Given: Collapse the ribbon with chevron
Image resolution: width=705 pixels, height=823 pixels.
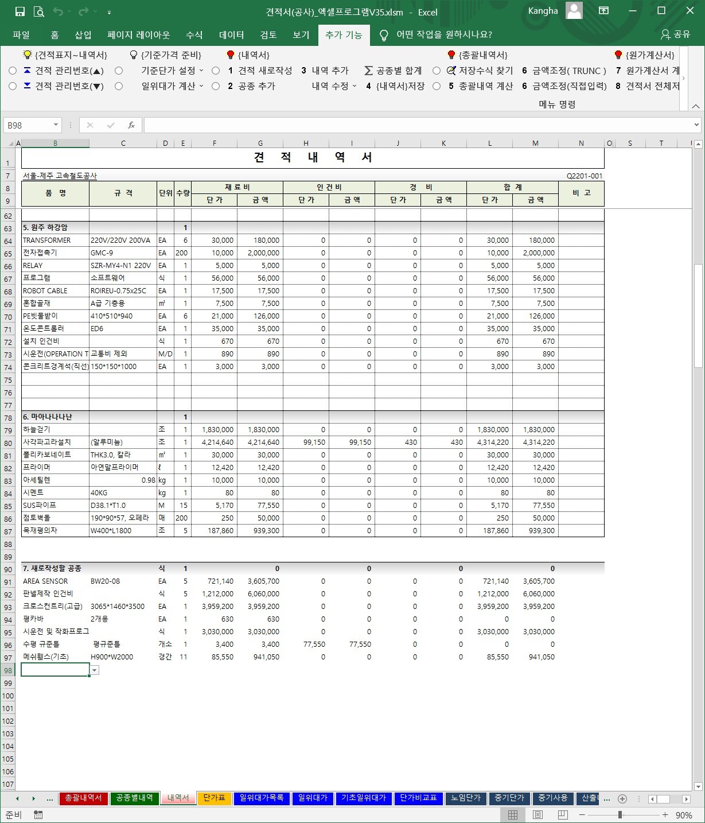Looking at the screenshot, I should pos(695,106).
